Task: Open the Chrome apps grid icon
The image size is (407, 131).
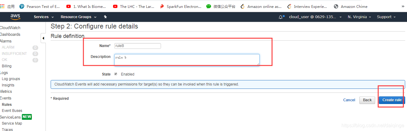Action: point(2,6)
